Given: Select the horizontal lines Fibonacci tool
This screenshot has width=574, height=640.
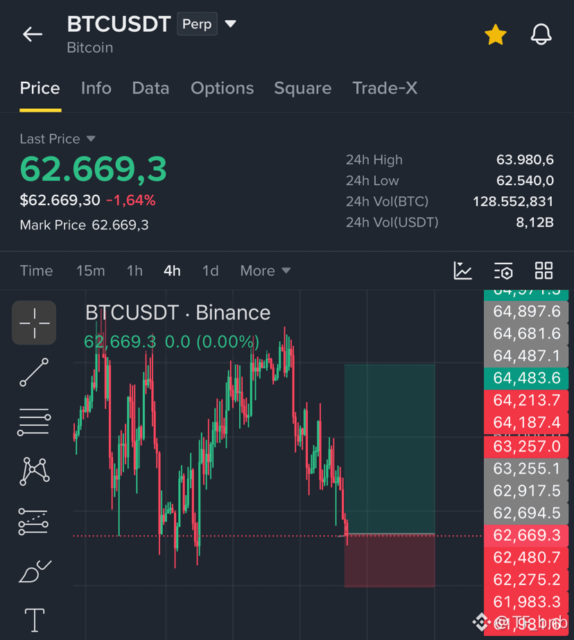Looking at the screenshot, I should click(34, 422).
